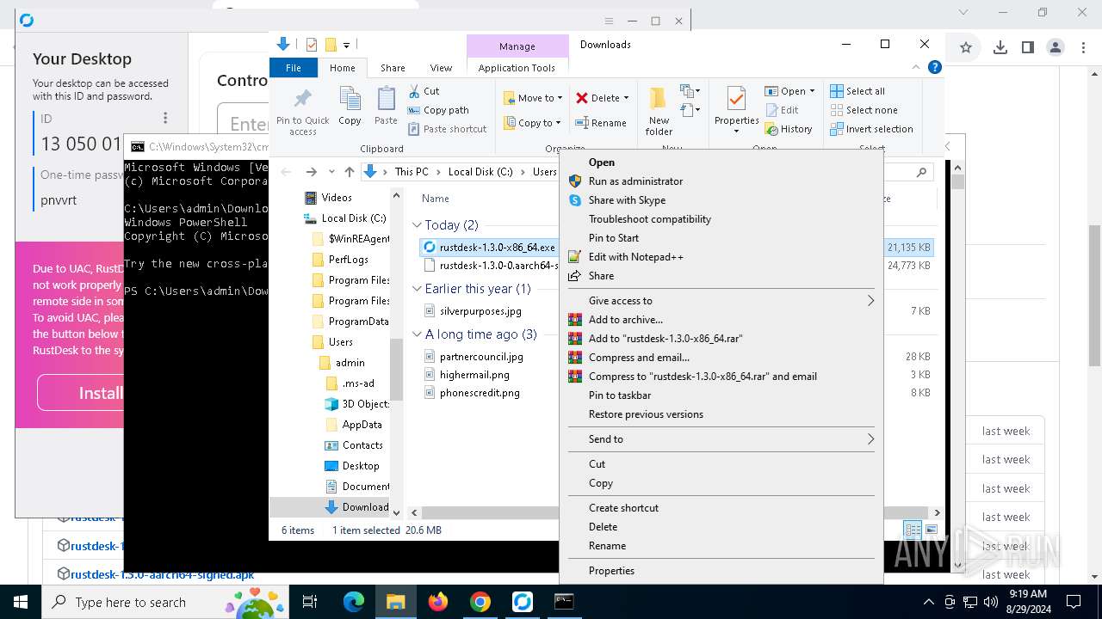
Task: Click Paste shortcut in ribbon
Action: [447, 129]
